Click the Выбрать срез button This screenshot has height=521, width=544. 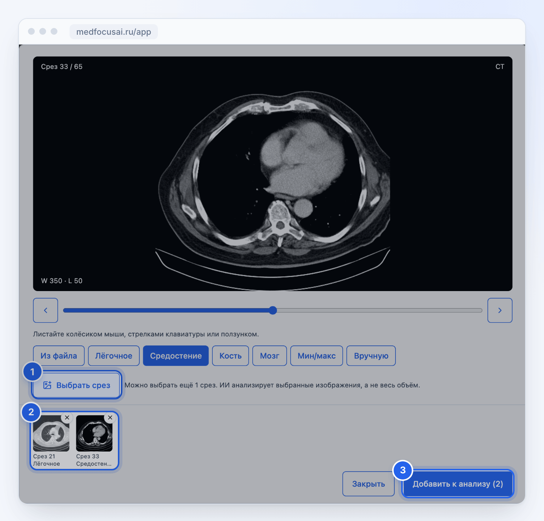[76, 385]
